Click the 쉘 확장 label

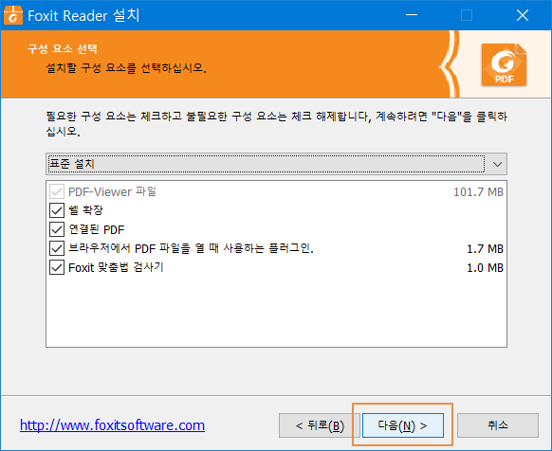(x=85, y=210)
